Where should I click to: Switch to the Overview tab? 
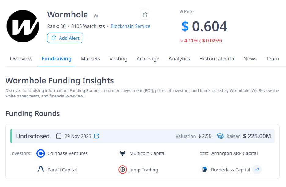tap(21, 59)
